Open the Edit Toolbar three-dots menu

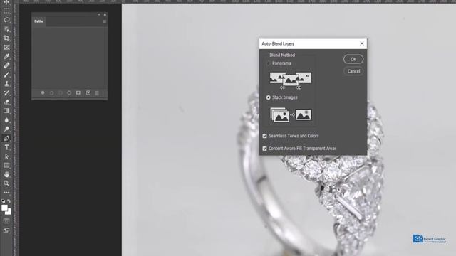point(6,193)
